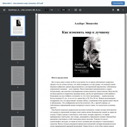Screen dimensions: 127x127
Task: Click the fit to page icon
Action: coord(76,10)
